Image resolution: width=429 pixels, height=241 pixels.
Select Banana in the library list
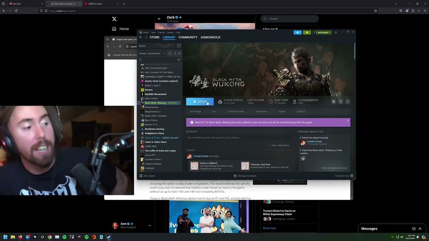[x=148, y=90]
